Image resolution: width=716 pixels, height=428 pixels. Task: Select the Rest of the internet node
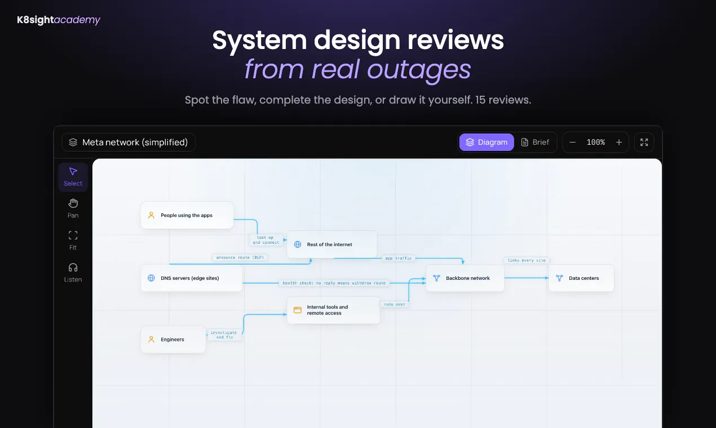tap(332, 244)
